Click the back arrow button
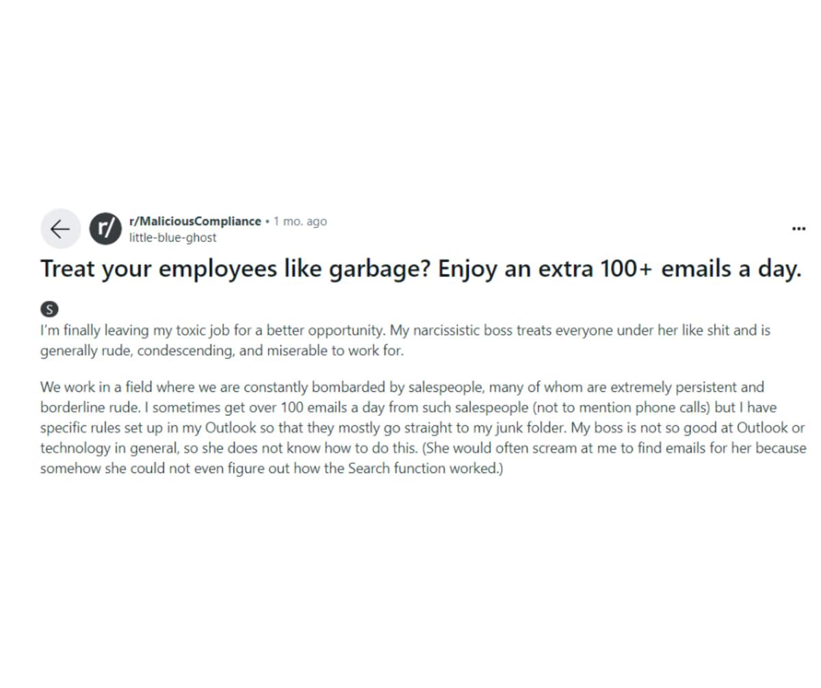821x688 pixels. [60, 228]
